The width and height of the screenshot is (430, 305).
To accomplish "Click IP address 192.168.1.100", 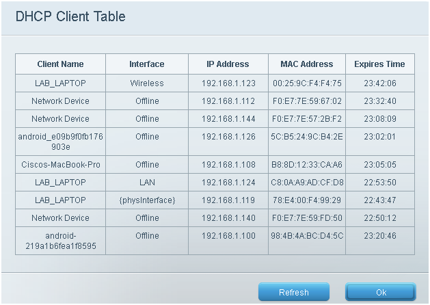I will [228, 236].
